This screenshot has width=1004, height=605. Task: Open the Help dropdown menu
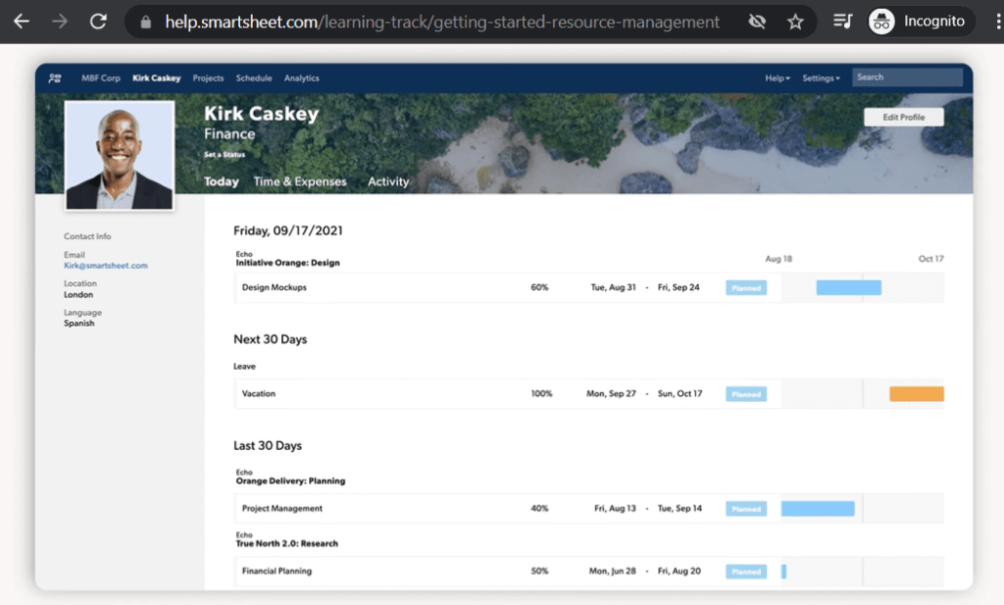778,77
